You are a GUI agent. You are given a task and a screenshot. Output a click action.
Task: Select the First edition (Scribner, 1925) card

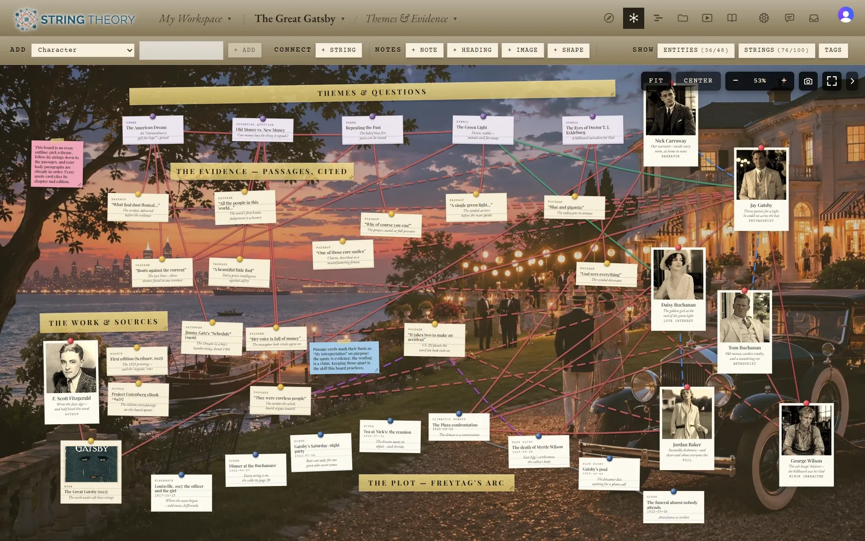(137, 361)
